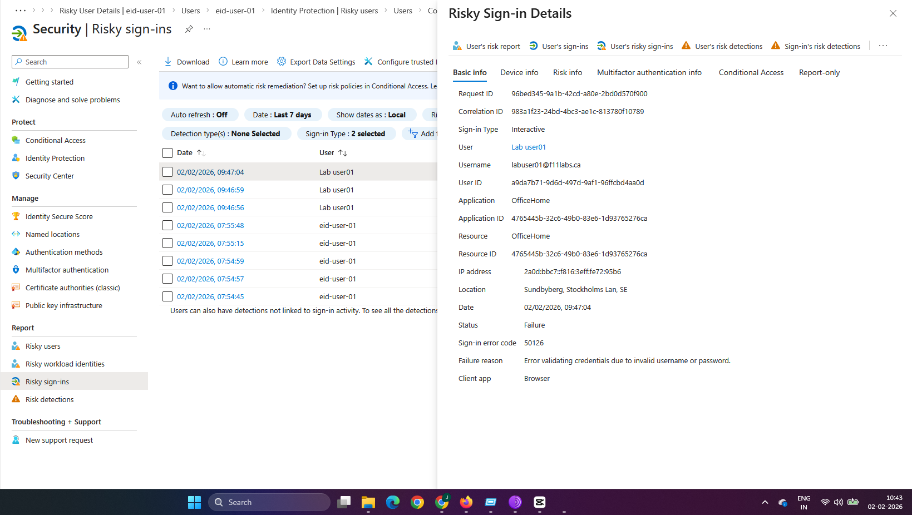Open the Sign-in Type 2 selected filter
912x515 pixels.
(x=345, y=133)
